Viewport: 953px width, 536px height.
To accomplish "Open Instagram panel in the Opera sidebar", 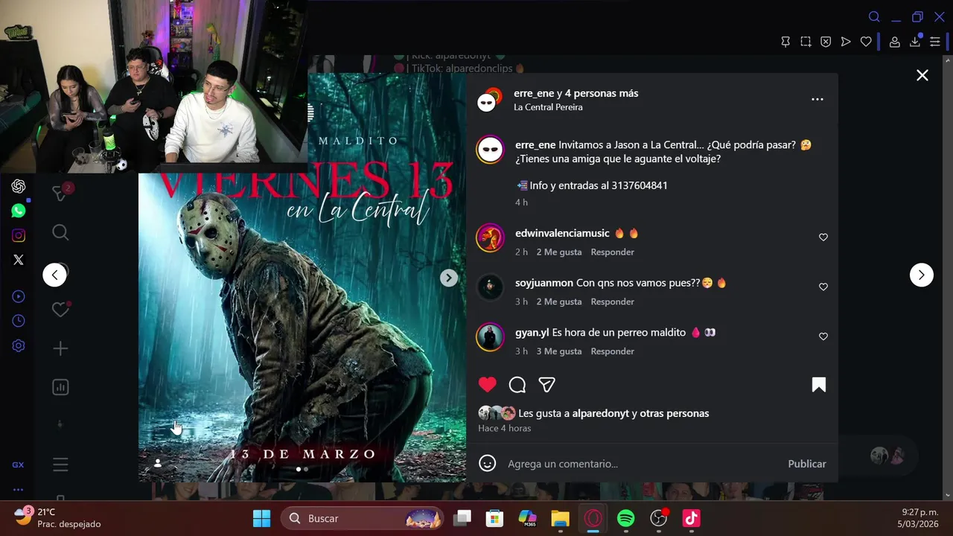I will (19, 235).
